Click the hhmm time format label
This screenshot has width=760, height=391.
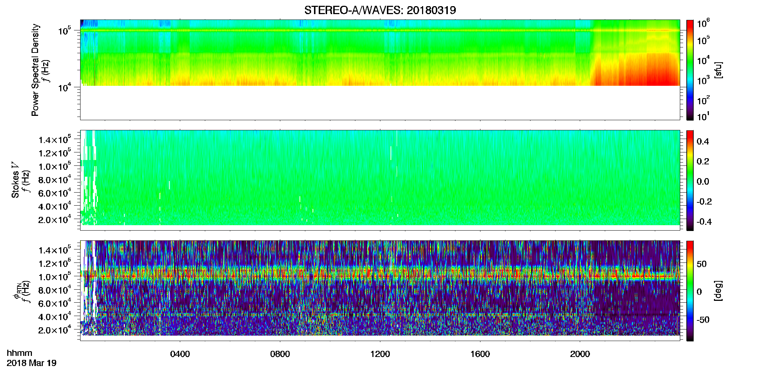pos(20,353)
